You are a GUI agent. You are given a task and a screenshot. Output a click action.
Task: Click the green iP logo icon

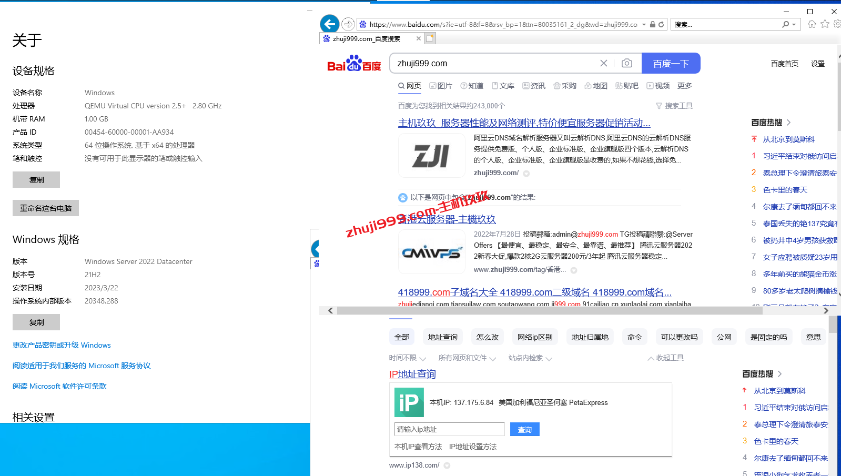tap(409, 402)
